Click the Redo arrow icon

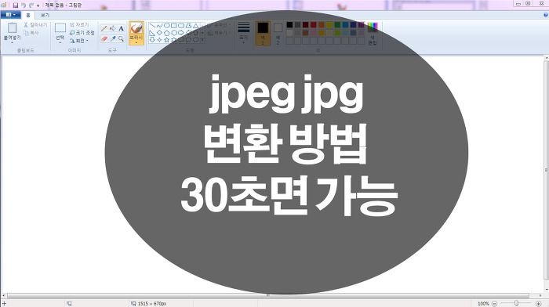[x=31, y=5]
